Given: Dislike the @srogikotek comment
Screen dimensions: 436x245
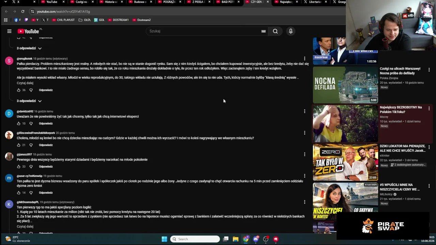Looking at the screenshot, I should pyautogui.click(x=31, y=90).
